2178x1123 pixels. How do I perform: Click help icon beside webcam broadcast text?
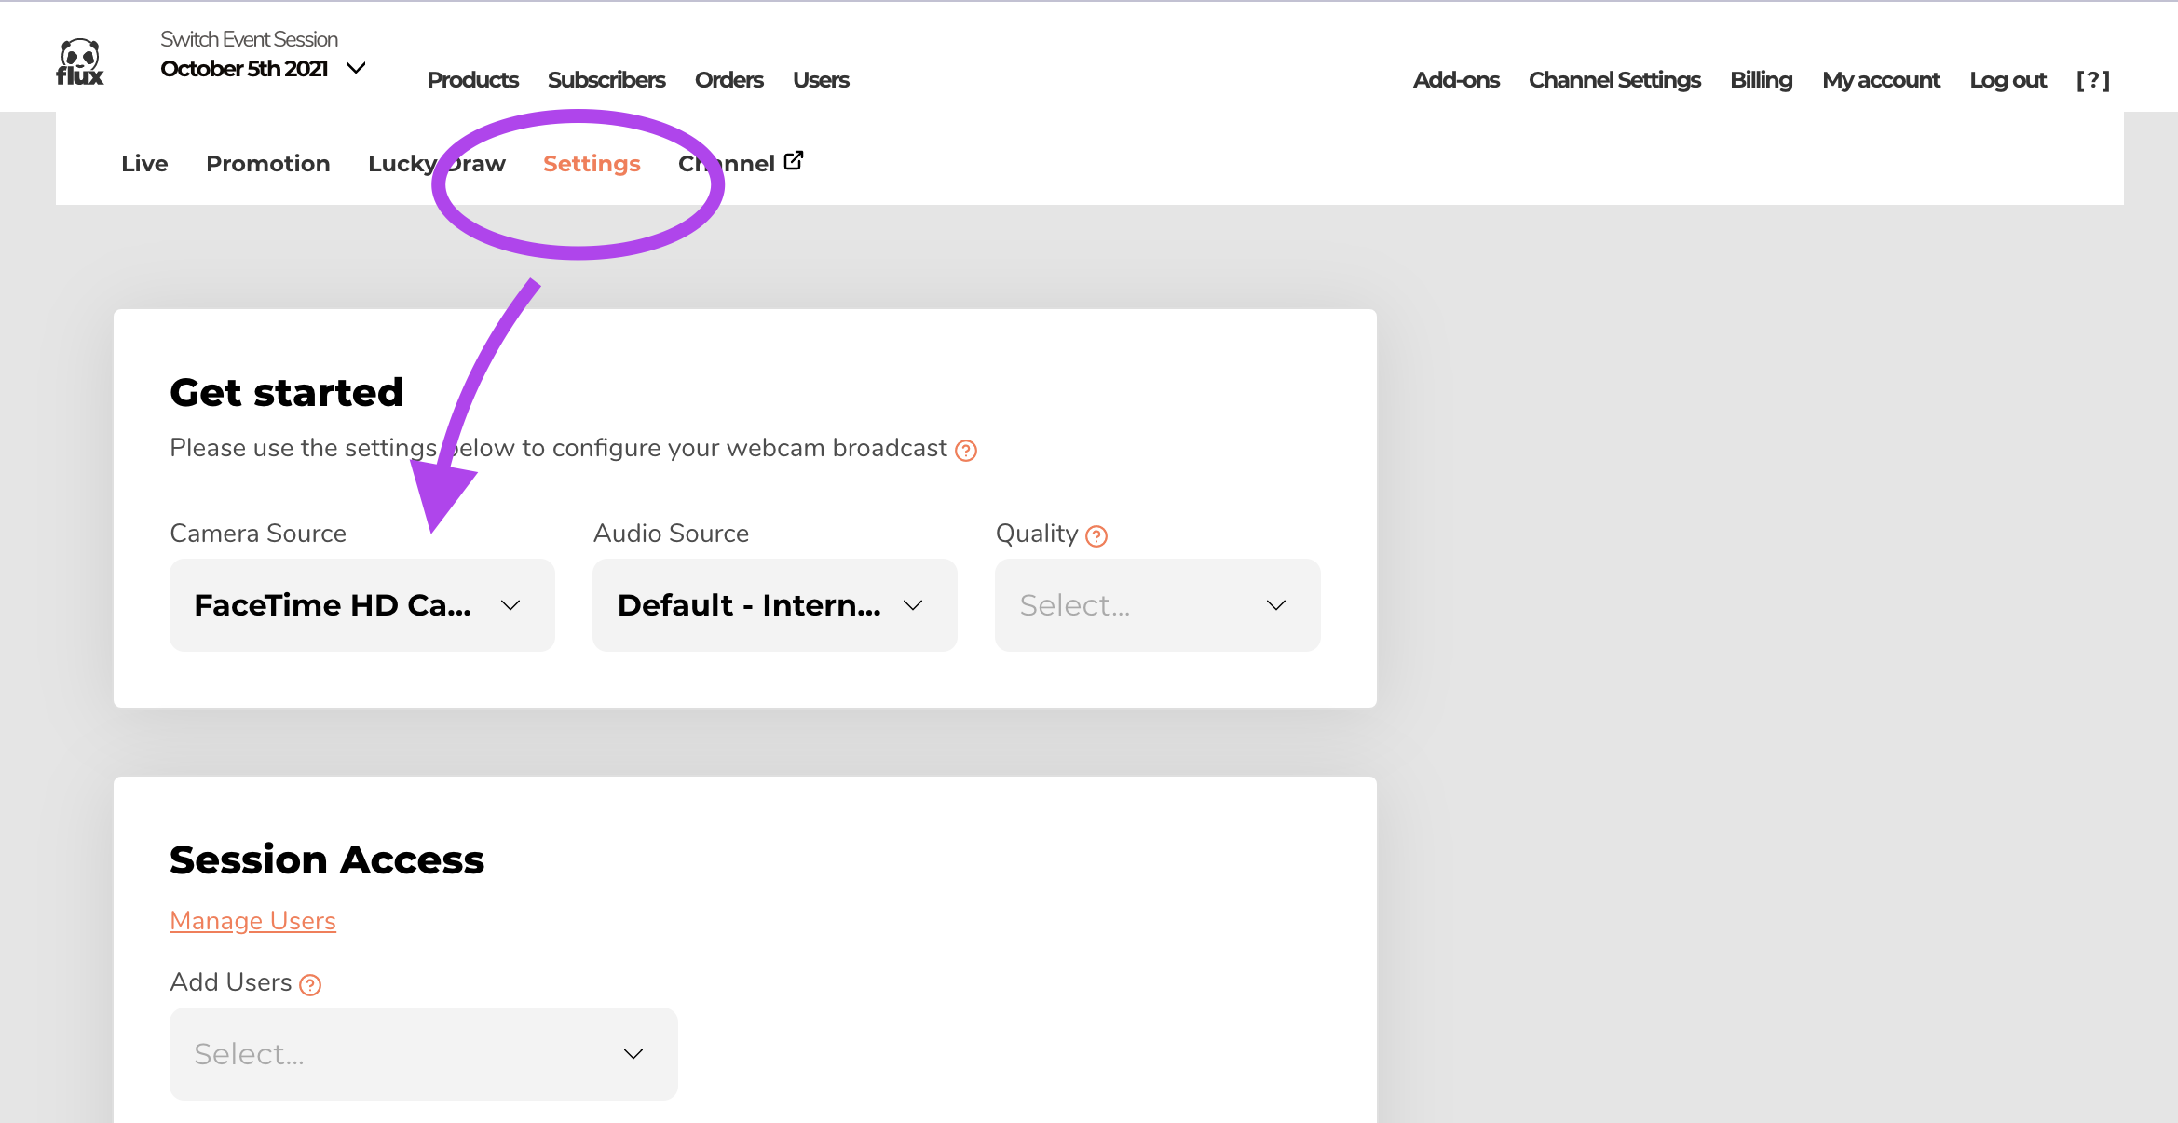click(966, 451)
